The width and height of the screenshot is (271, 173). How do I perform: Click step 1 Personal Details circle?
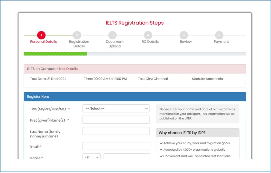click(x=41, y=35)
